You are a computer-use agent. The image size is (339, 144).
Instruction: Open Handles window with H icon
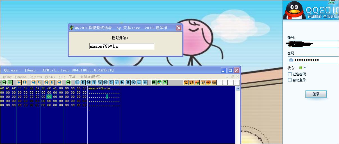pyautogui.click(x=105, y=82)
